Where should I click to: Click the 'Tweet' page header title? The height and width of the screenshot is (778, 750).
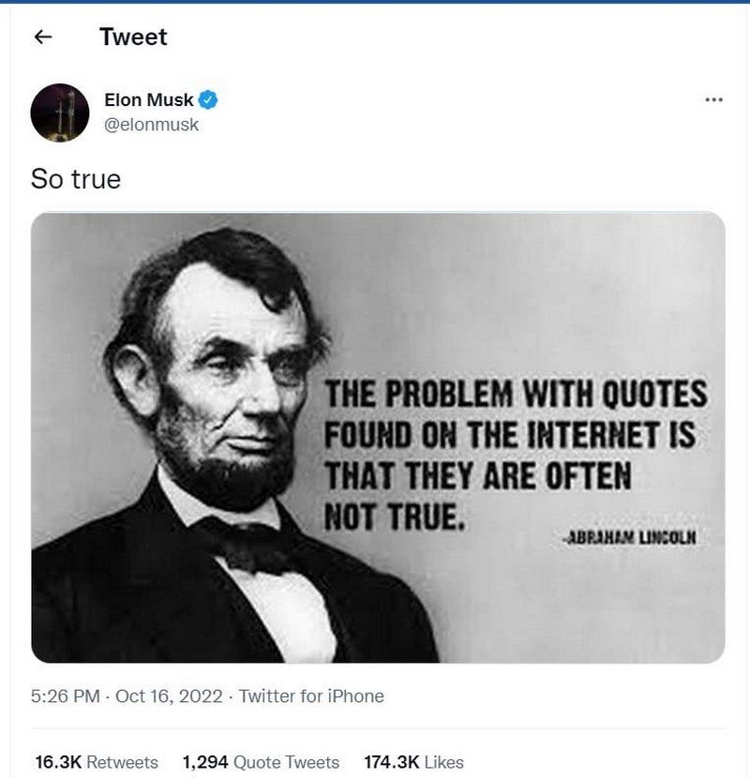(133, 37)
